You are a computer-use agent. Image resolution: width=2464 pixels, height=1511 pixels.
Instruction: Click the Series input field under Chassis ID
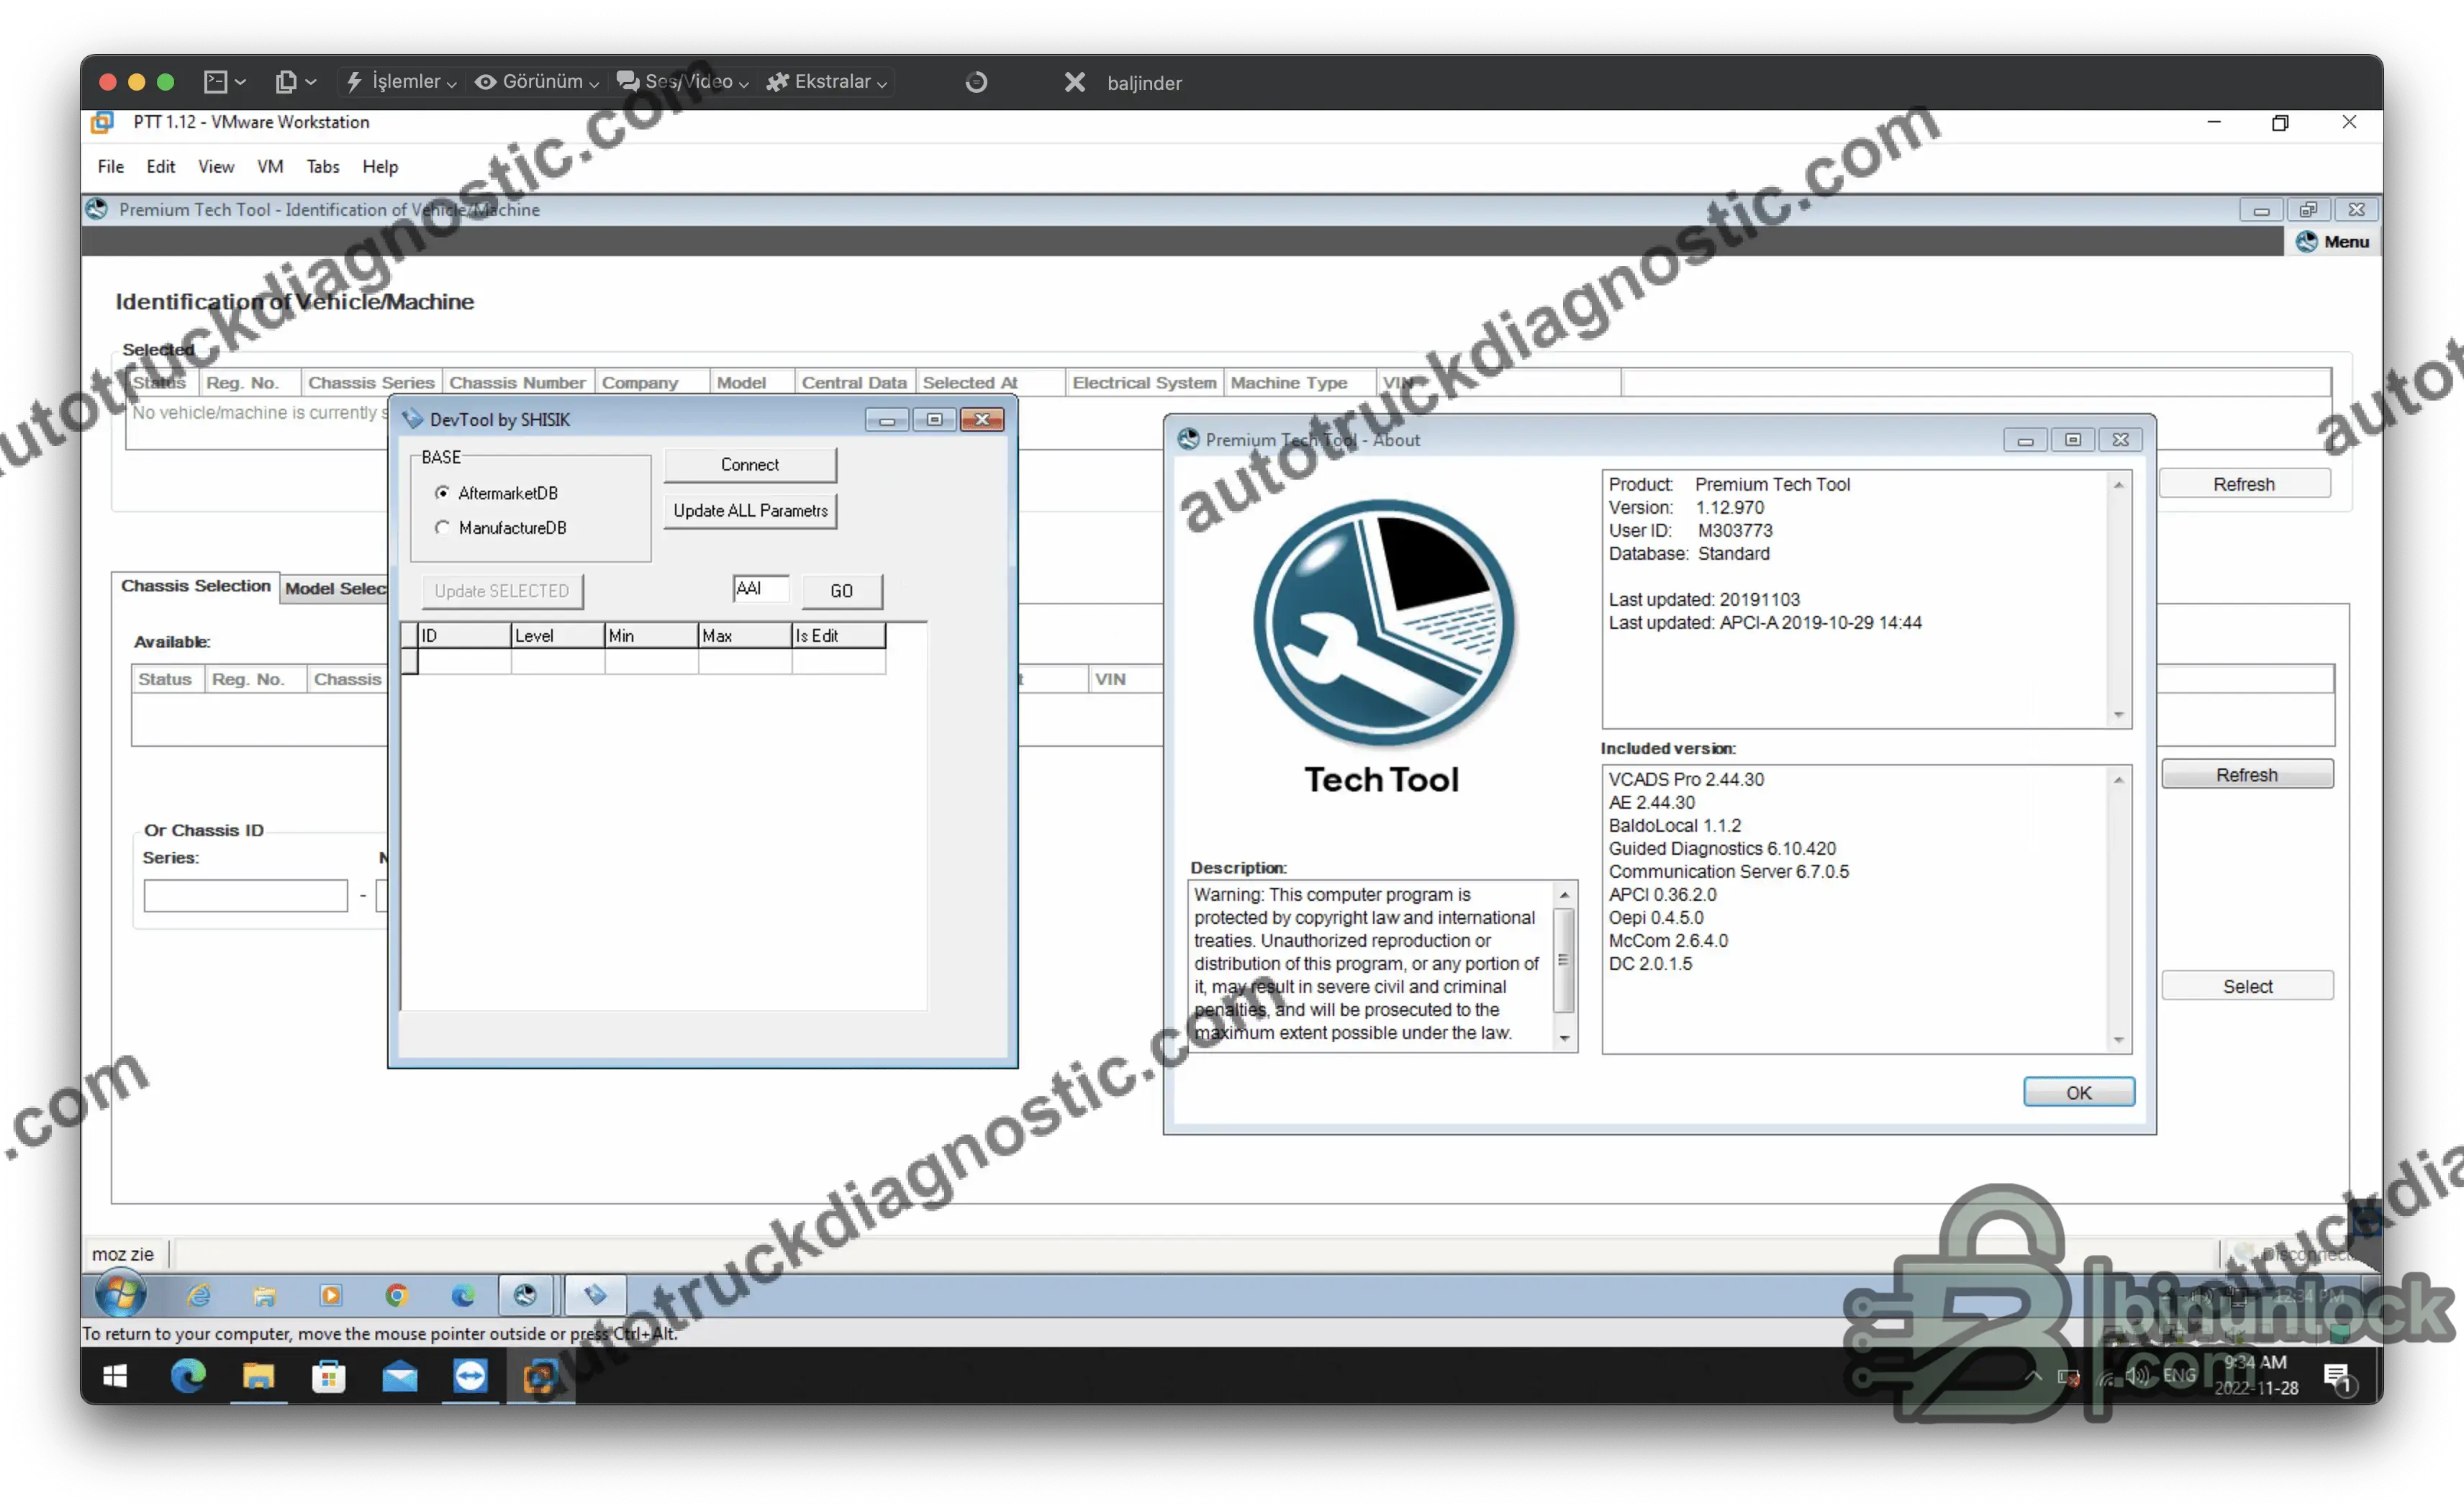click(x=246, y=895)
